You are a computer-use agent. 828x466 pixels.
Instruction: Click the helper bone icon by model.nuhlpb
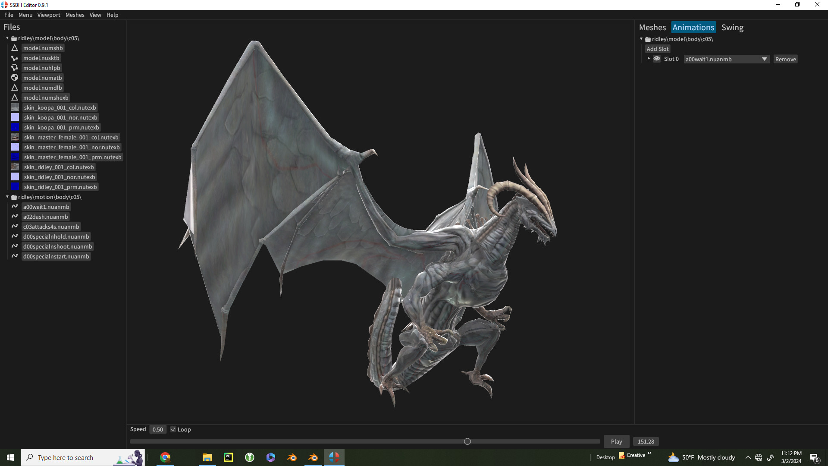click(x=14, y=67)
